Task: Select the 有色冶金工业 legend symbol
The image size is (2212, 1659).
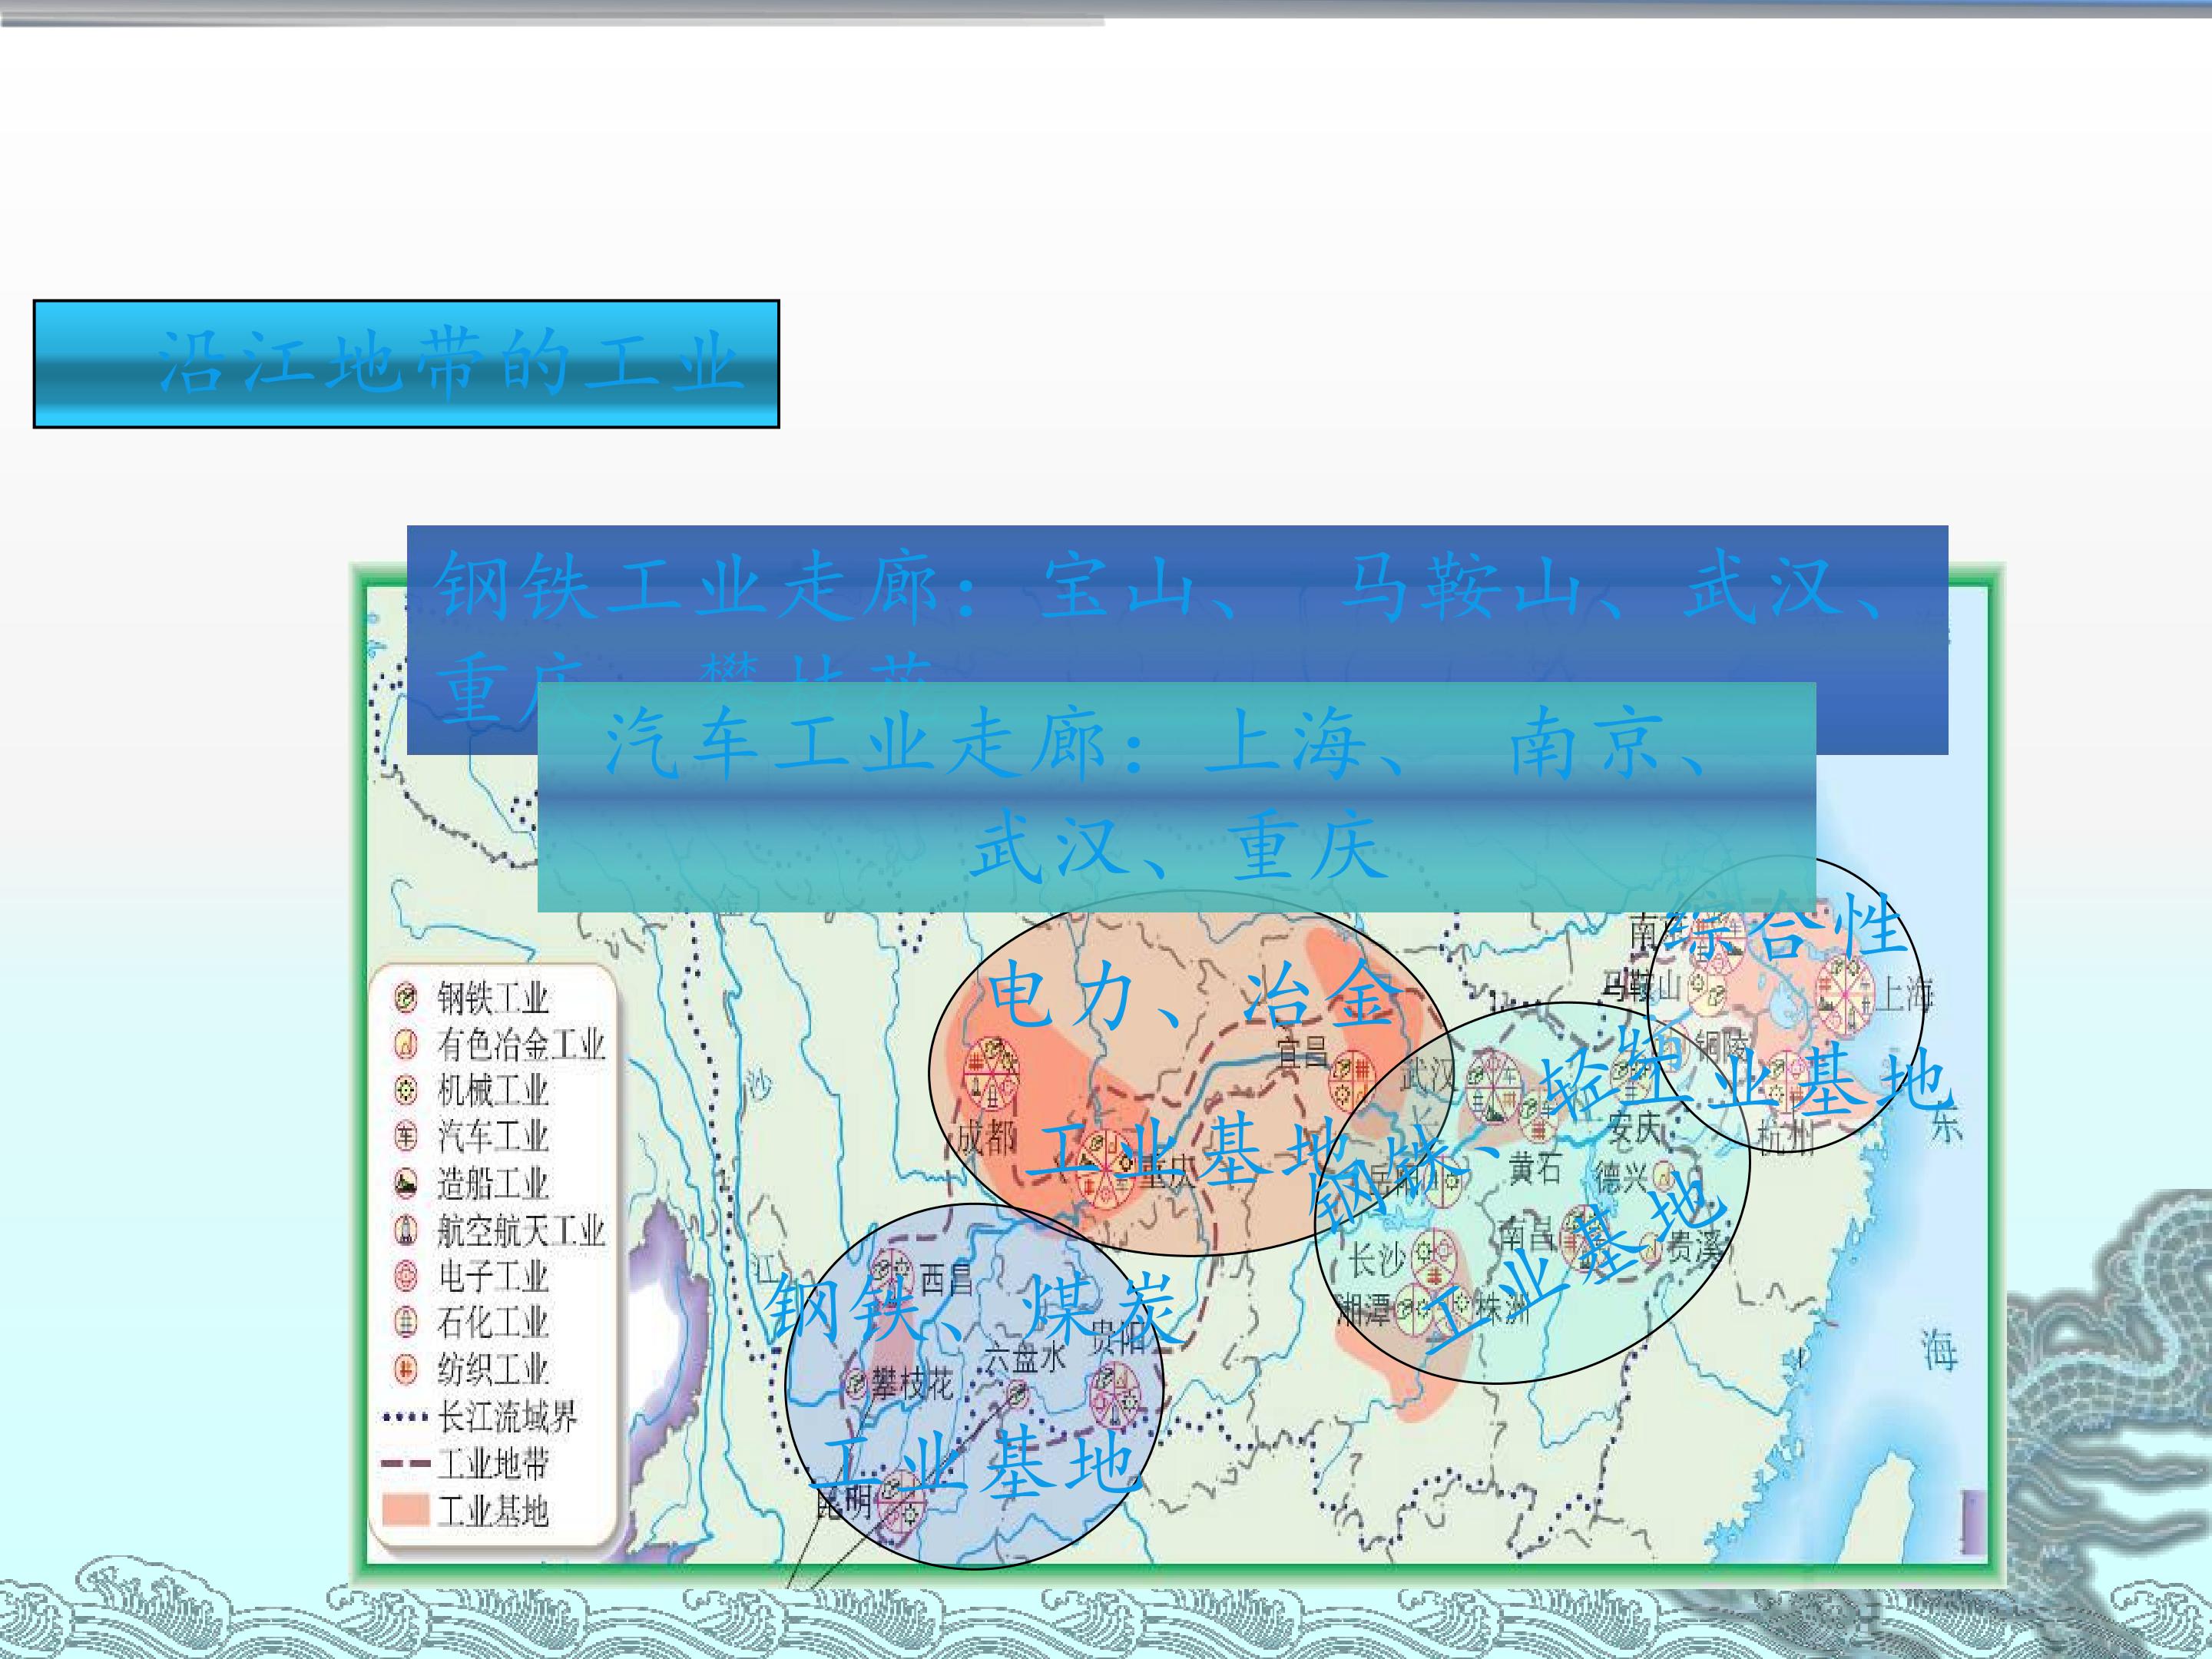Action: click(x=405, y=1045)
